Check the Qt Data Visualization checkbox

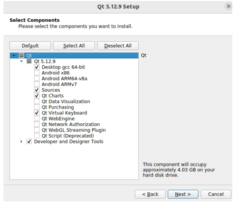coord(37,101)
